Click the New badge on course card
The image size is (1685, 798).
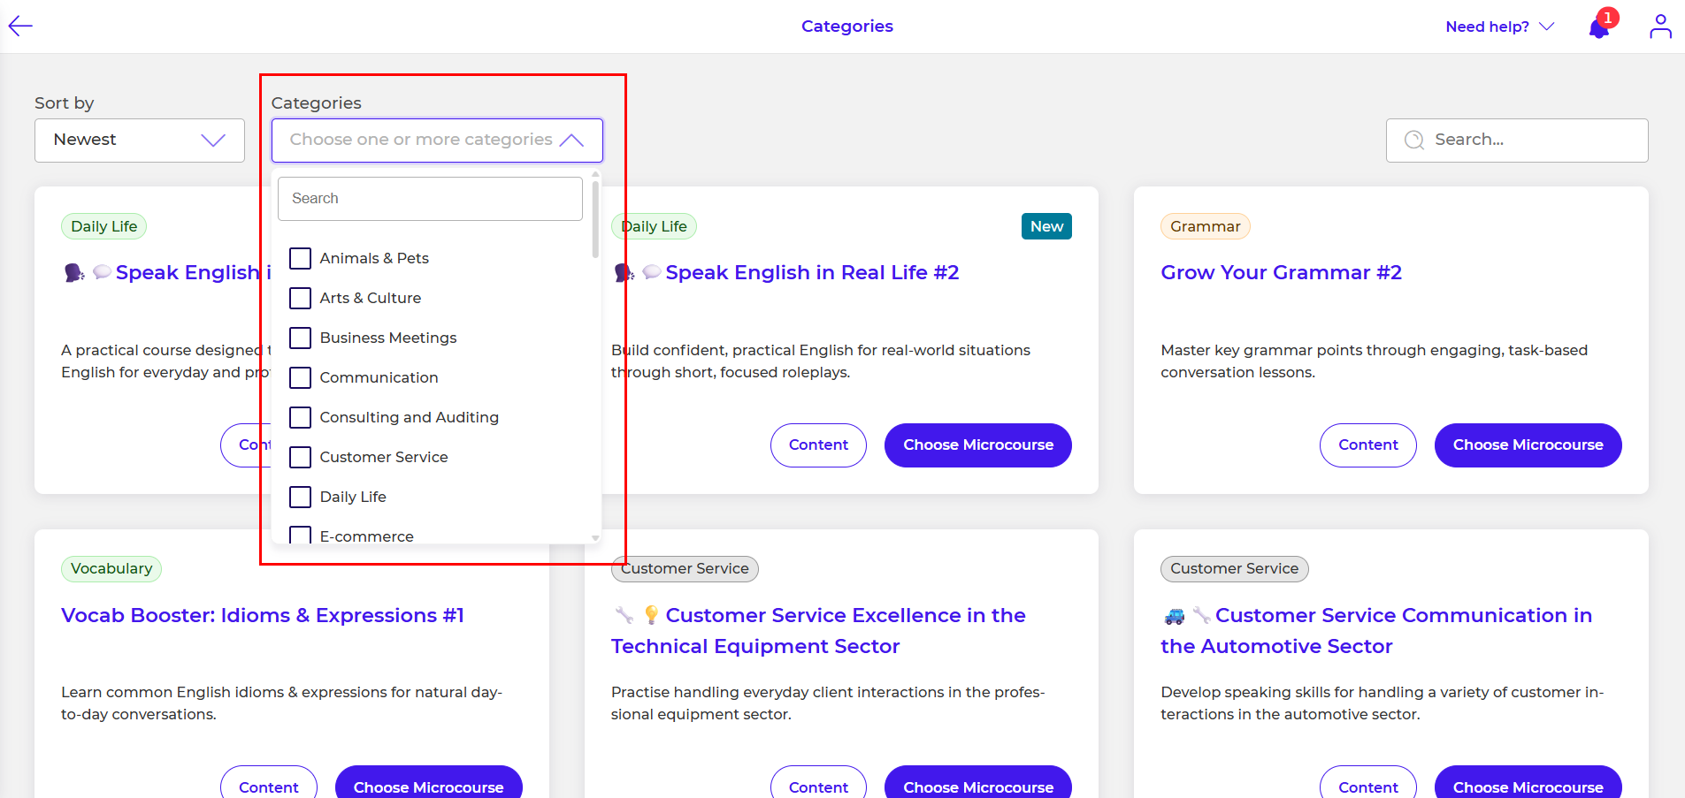(x=1045, y=226)
